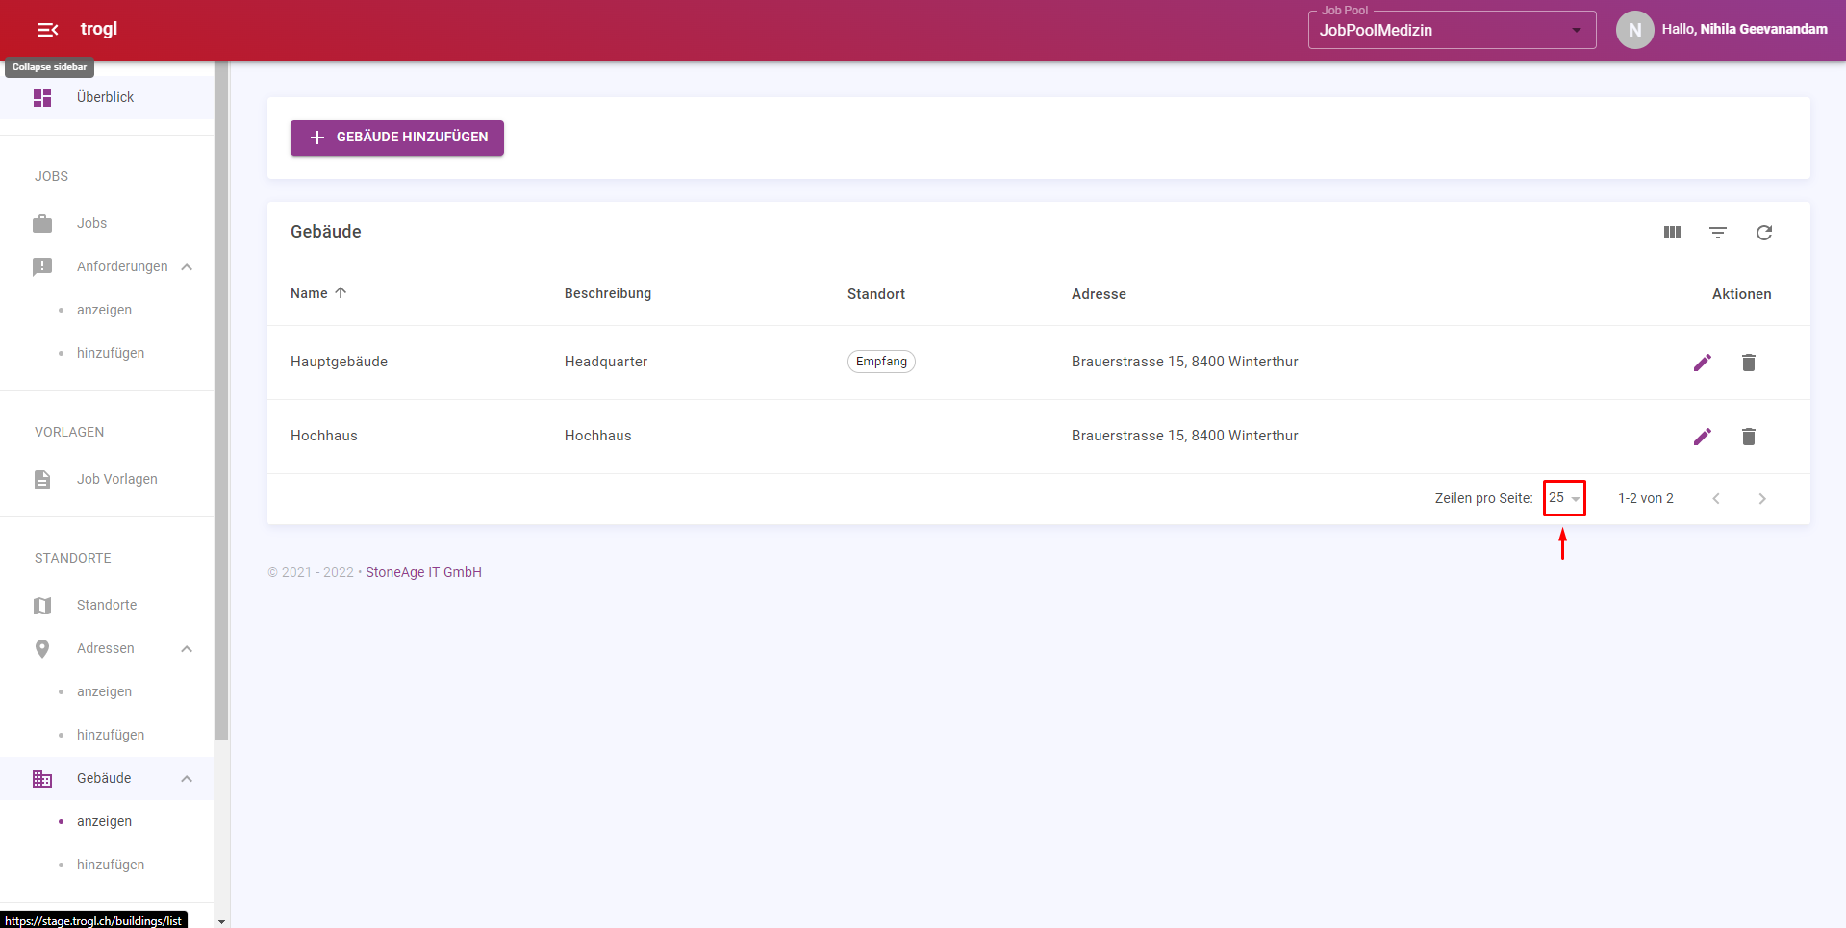Open the StoneAge IT GmbH link
1846x928 pixels.
click(x=423, y=572)
